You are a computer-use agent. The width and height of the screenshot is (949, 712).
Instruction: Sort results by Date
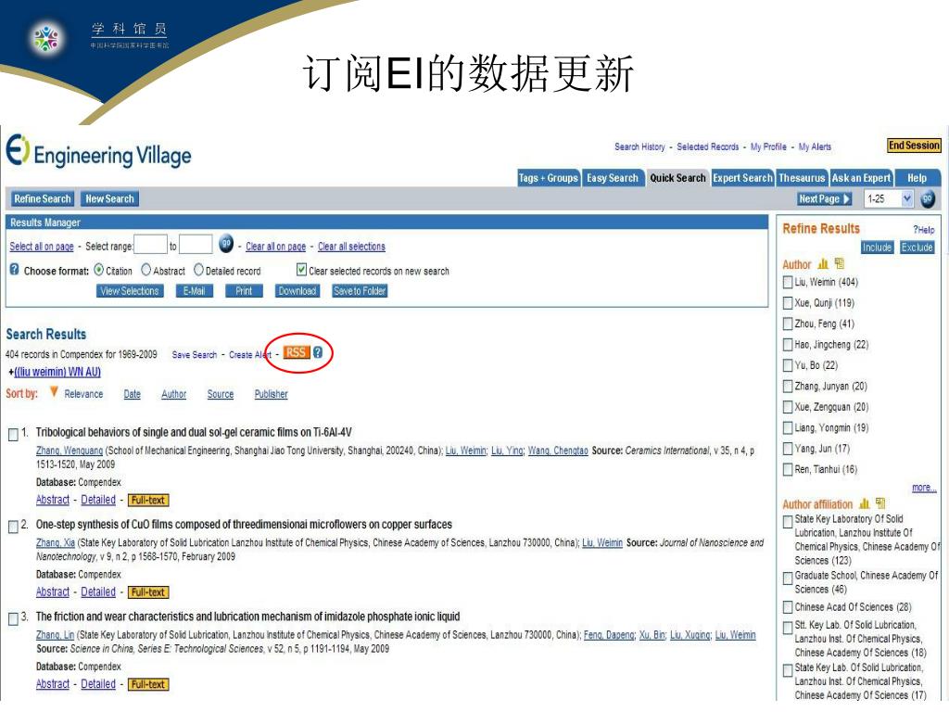[132, 394]
